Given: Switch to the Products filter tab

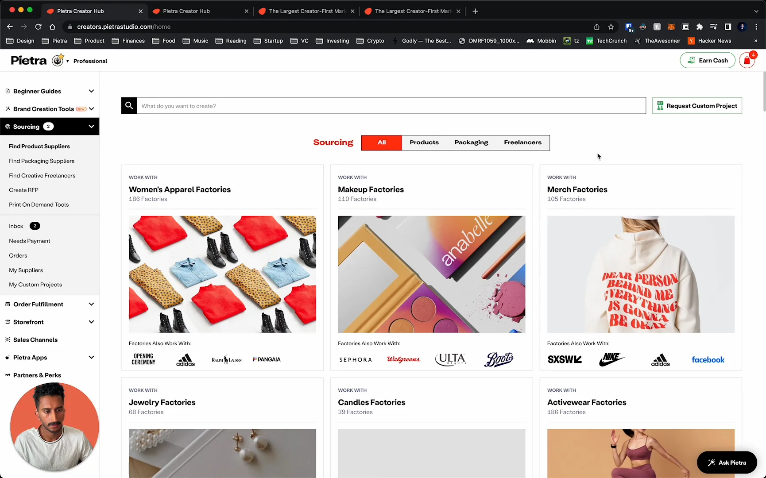Looking at the screenshot, I should pos(424,143).
